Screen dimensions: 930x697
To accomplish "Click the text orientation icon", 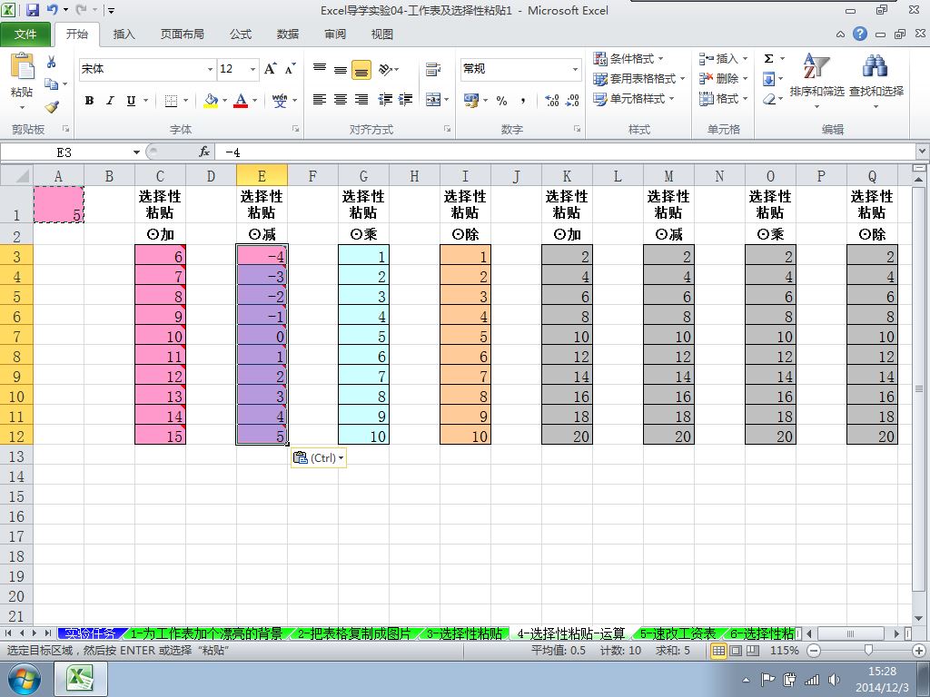I will [x=385, y=69].
